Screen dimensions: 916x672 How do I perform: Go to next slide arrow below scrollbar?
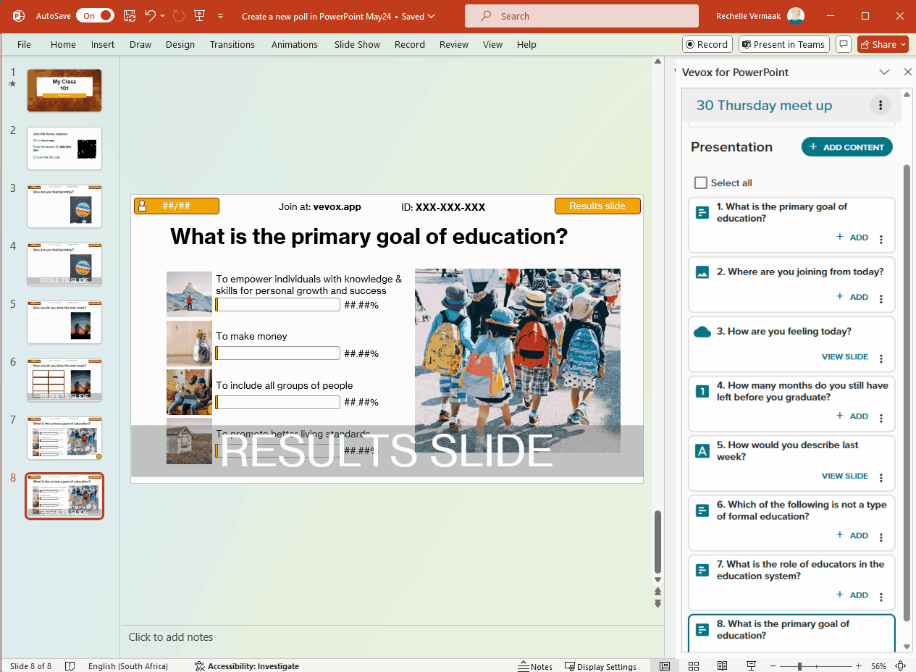657,603
